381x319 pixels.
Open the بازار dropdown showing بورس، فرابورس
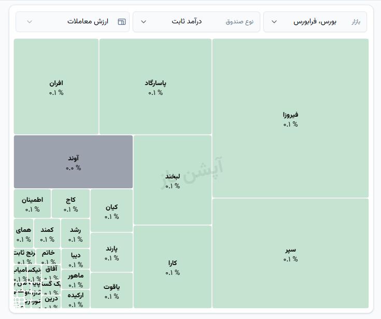pos(315,22)
